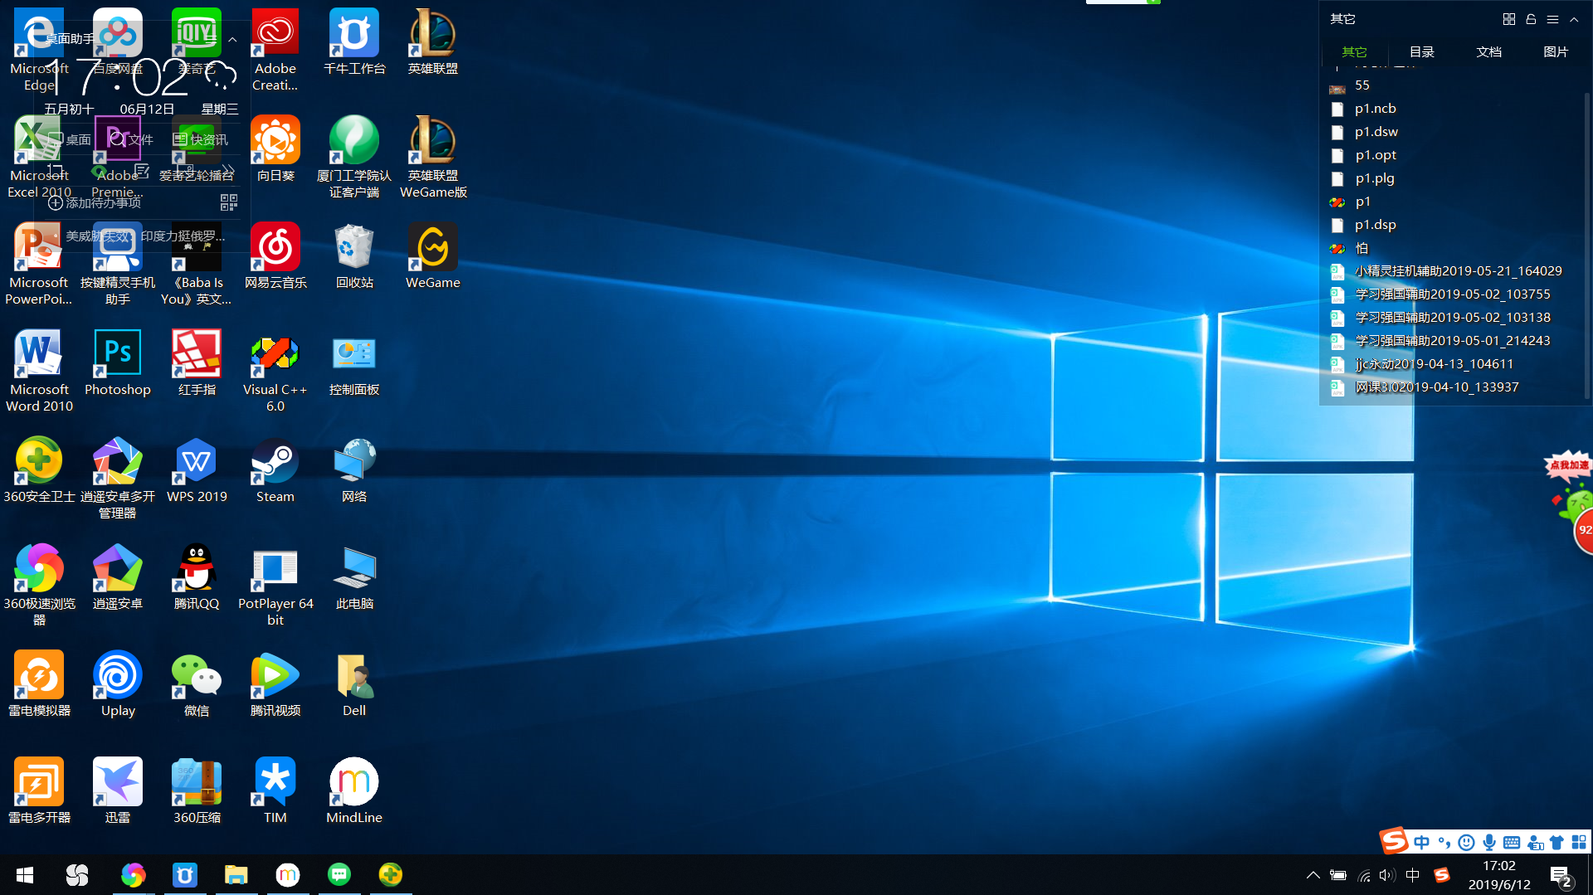Open 360压缩 desktop icon
1593x895 pixels.
pyautogui.click(x=197, y=791)
